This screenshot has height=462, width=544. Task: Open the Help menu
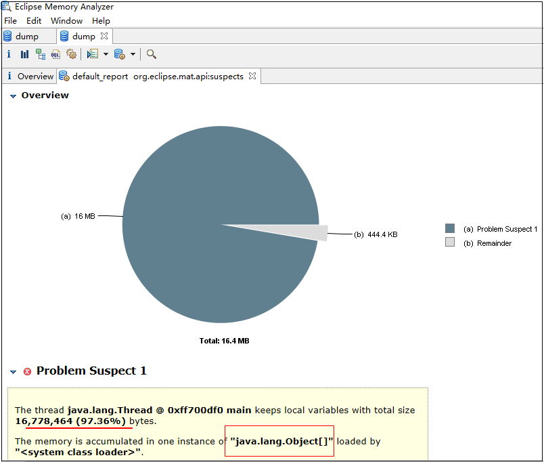(101, 21)
